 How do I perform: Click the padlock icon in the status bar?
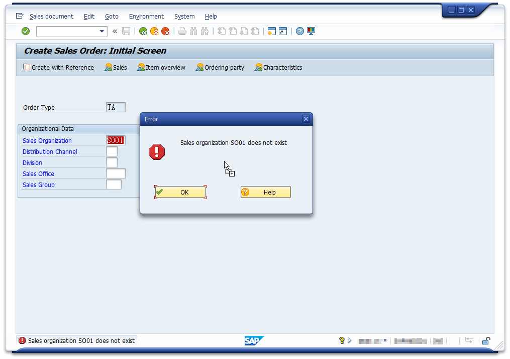[x=486, y=340]
